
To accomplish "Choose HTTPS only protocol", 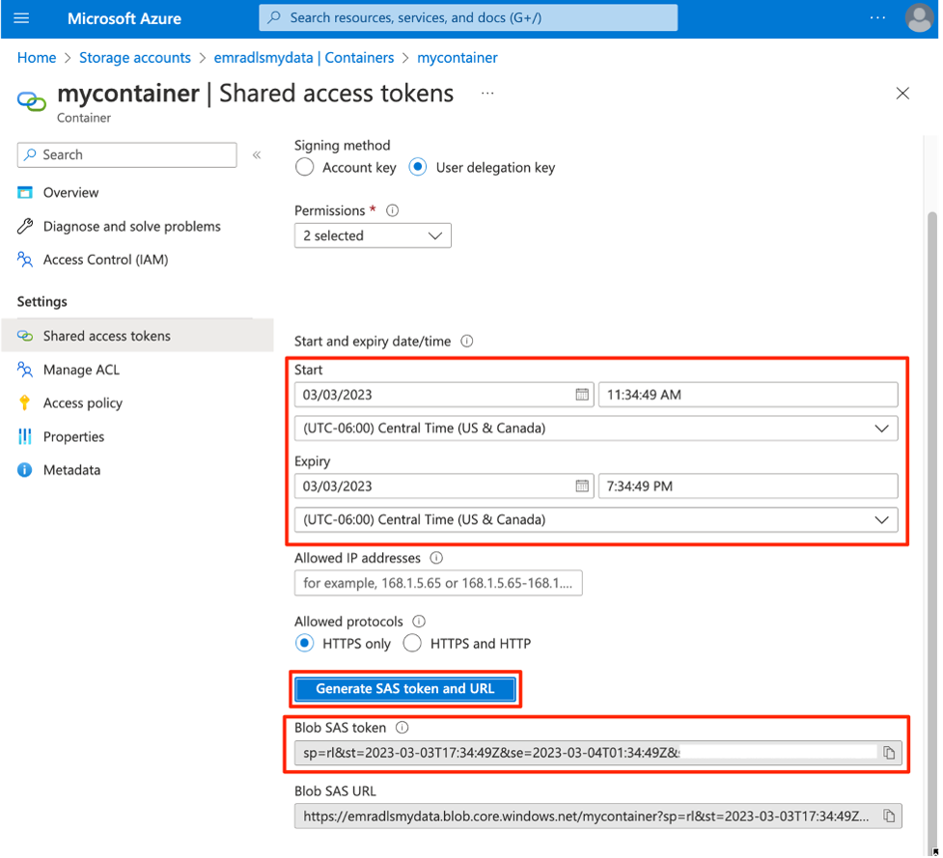I will pyautogui.click(x=304, y=644).
